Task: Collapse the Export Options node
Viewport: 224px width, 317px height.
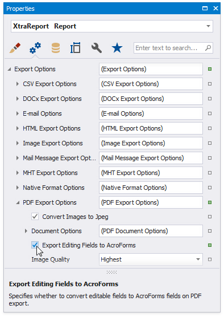Action: click(9, 69)
